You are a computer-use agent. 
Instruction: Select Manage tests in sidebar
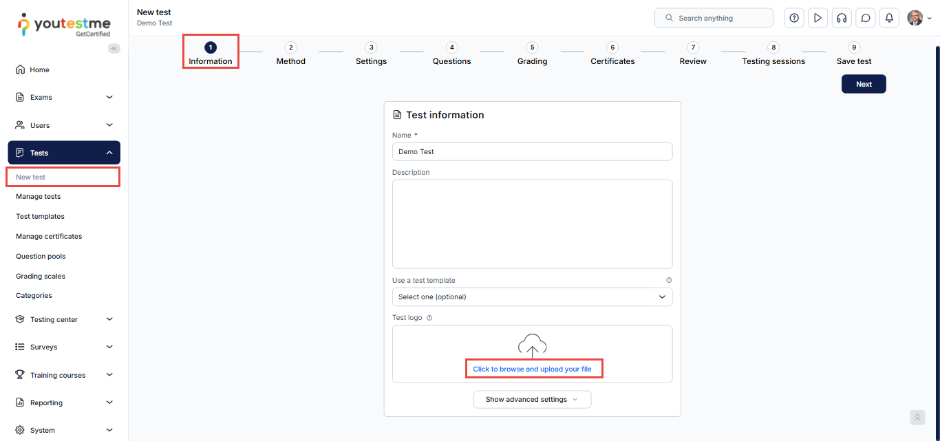[x=39, y=197]
